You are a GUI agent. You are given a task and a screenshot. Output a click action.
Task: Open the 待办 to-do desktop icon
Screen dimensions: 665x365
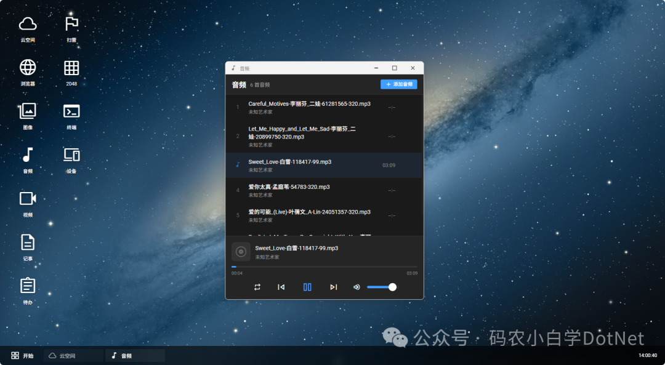tap(28, 291)
